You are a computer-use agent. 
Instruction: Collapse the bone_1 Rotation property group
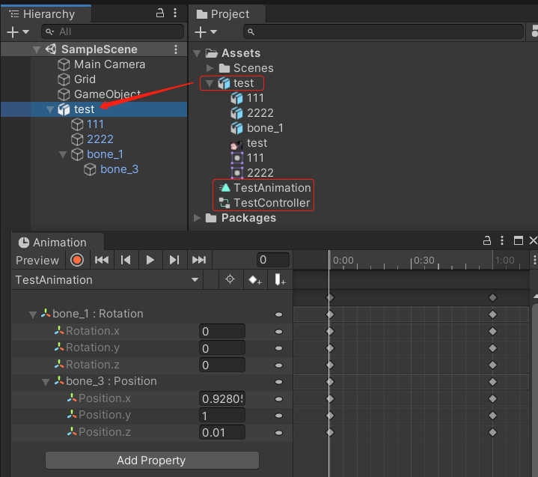pos(32,315)
